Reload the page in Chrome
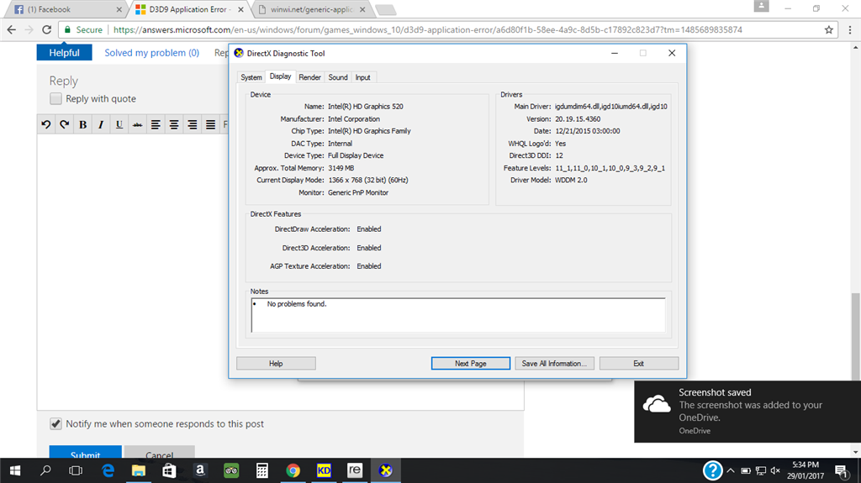 (x=47, y=29)
